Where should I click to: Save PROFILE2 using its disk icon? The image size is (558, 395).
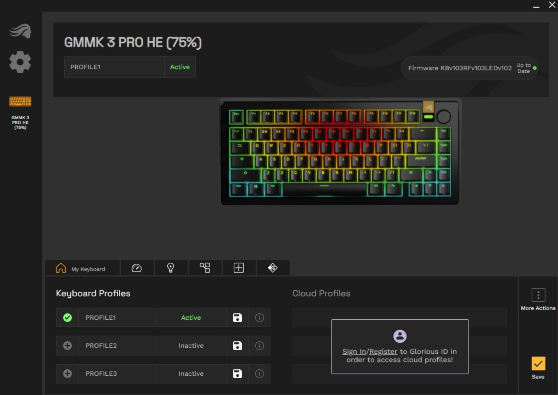[x=237, y=346]
